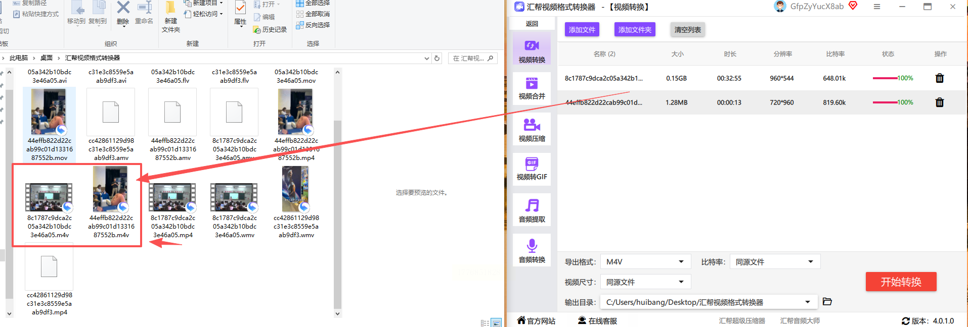Expand the 导出格式 M4V dropdown
This screenshot has height=327, width=968.
click(x=645, y=261)
